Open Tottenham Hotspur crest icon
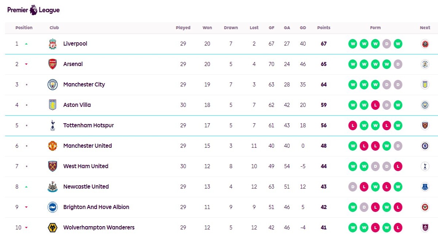The image size is (438, 236). pyautogui.click(x=53, y=125)
